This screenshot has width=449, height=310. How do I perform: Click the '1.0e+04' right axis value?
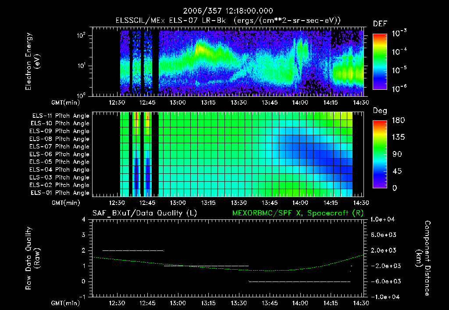[x=382, y=220]
